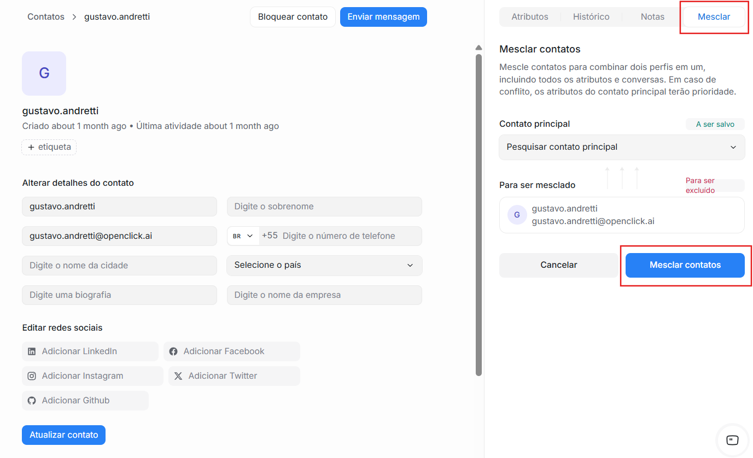The height and width of the screenshot is (458, 753).
Task: Open the Notas tab
Action: click(x=652, y=17)
